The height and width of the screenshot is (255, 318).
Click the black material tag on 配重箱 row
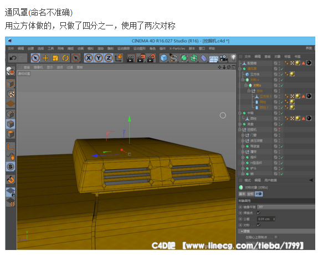(309, 63)
